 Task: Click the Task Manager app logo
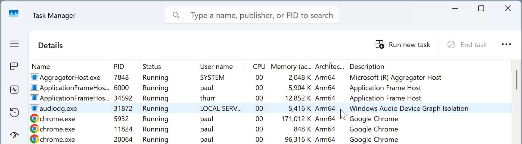pyautogui.click(x=14, y=14)
